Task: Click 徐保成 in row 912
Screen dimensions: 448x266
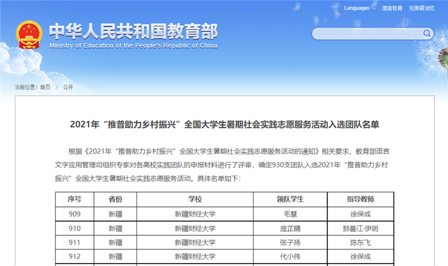Action: point(361,257)
